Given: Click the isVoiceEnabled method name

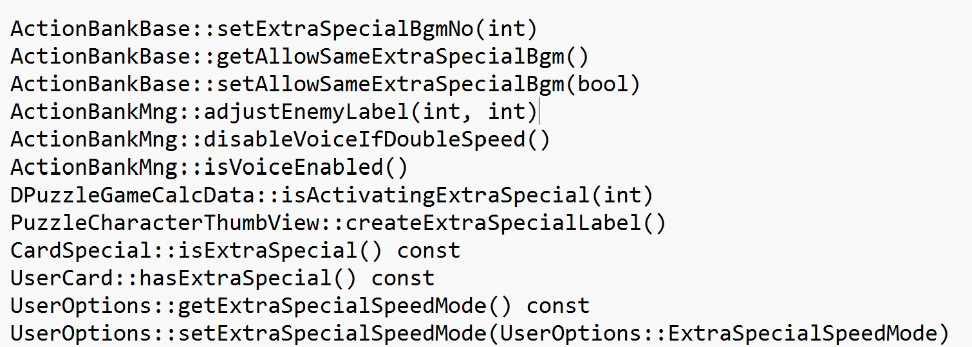Looking at the screenshot, I should point(292,167).
